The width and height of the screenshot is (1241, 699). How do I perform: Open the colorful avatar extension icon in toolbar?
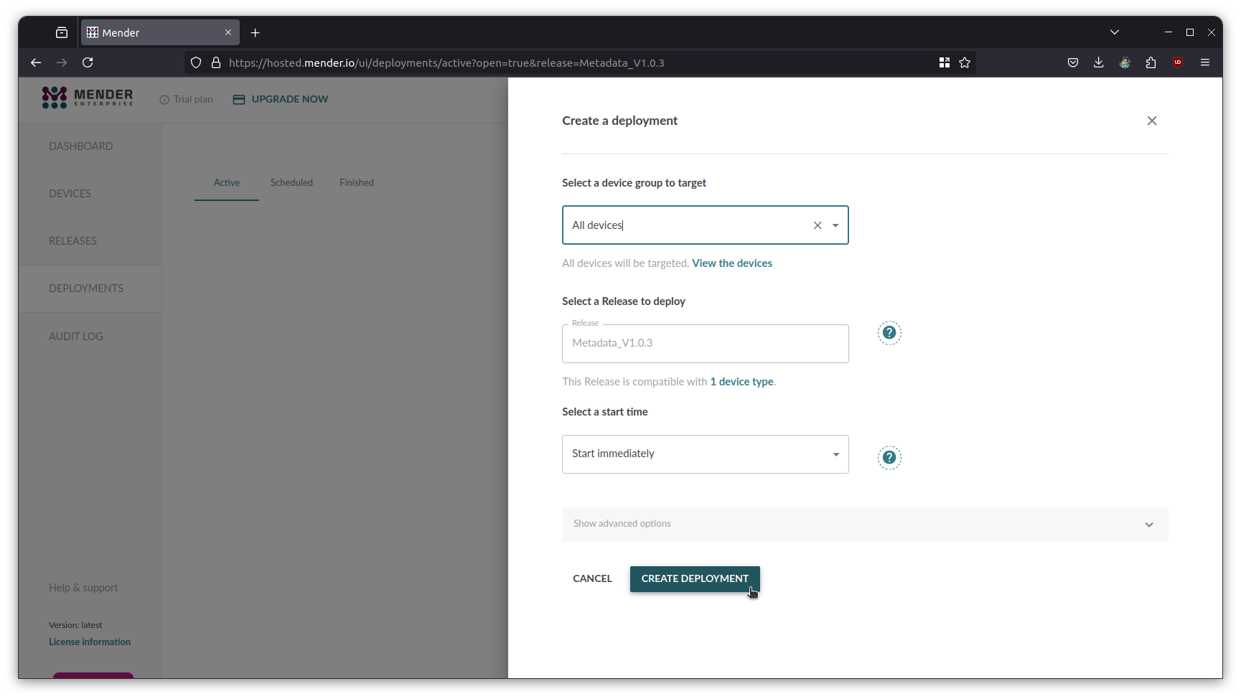tap(1125, 62)
